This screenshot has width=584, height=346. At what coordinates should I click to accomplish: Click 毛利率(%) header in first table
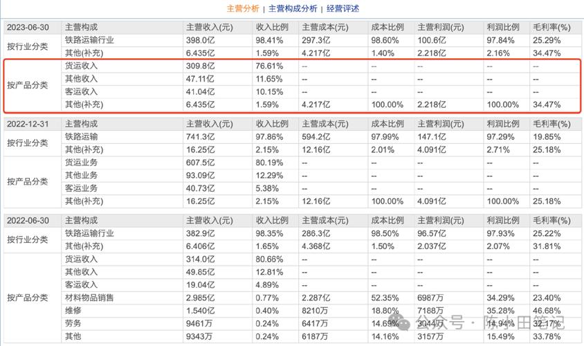pyautogui.click(x=551, y=28)
